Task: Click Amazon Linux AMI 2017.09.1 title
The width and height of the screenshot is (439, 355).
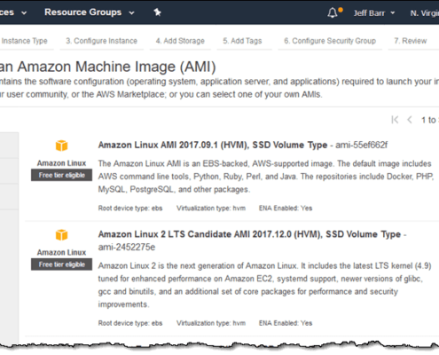Action: tap(213, 145)
